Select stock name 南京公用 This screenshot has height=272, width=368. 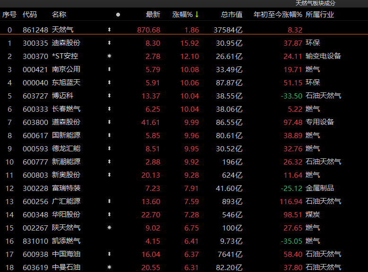pyautogui.click(x=66, y=69)
